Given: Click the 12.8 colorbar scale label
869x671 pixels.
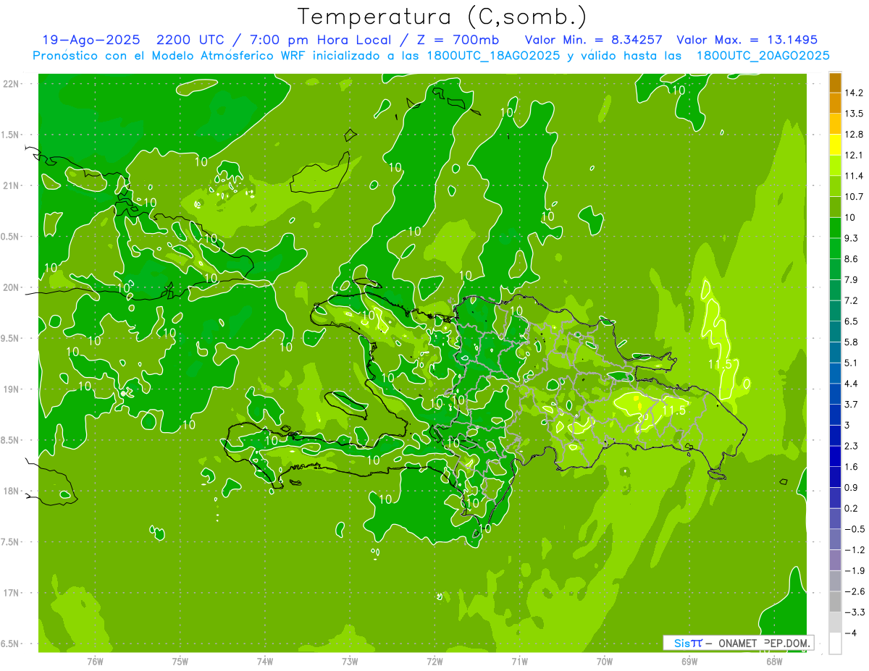Looking at the screenshot, I should click(853, 135).
